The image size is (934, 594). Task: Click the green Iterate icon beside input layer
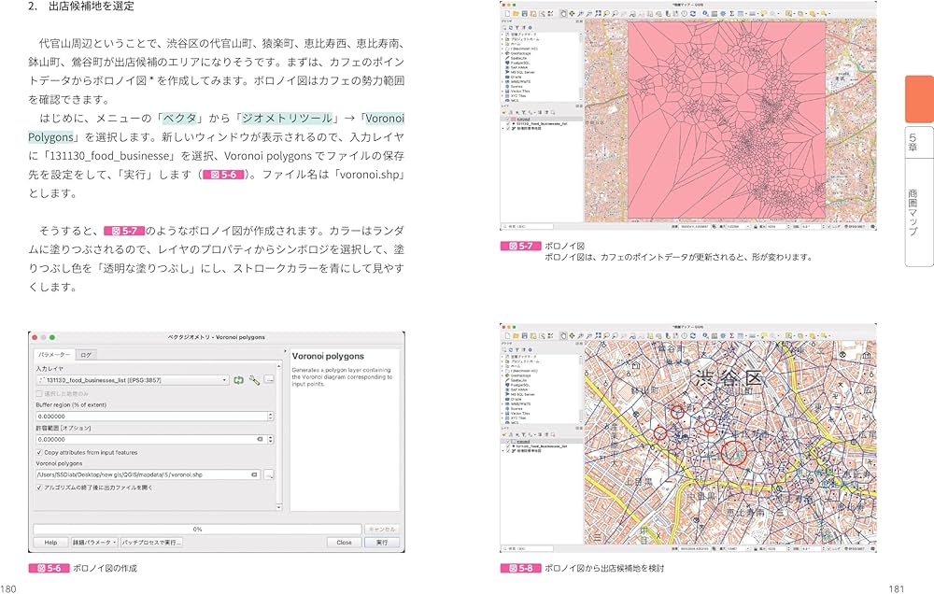[x=238, y=379]
